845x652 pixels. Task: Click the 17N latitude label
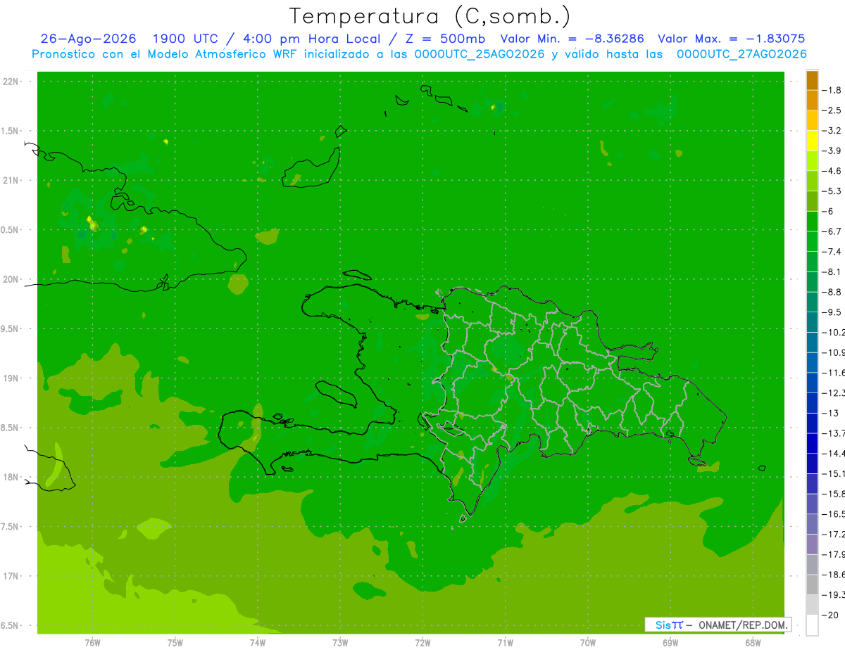click(11, 576)
